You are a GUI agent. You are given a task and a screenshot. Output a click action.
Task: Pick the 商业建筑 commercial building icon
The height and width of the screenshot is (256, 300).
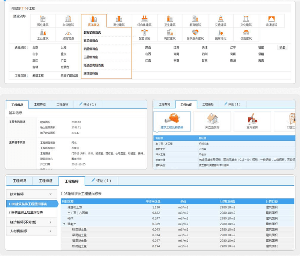tap(119, 19)
